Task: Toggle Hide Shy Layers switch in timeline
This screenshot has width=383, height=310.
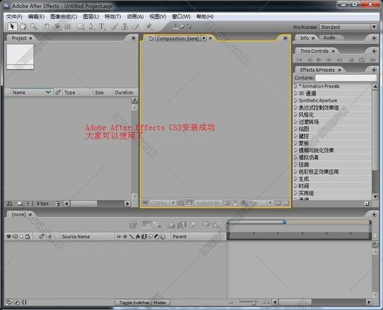Action: 172,225
